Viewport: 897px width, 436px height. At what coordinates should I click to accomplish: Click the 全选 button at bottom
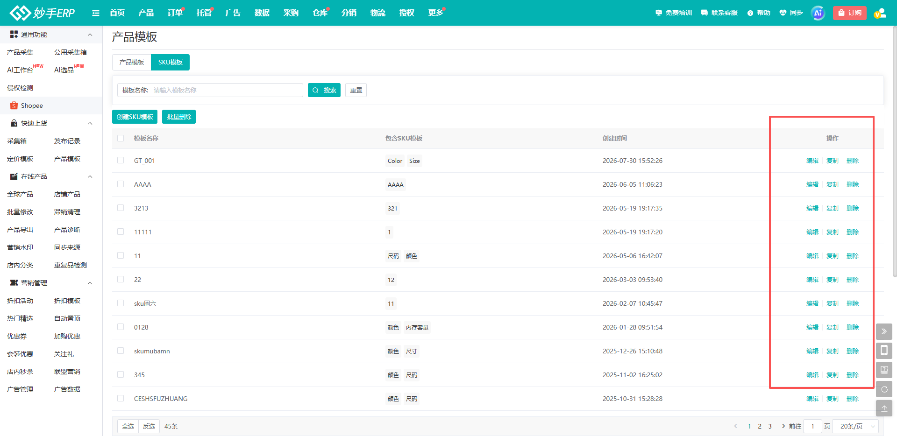(128, 426)
